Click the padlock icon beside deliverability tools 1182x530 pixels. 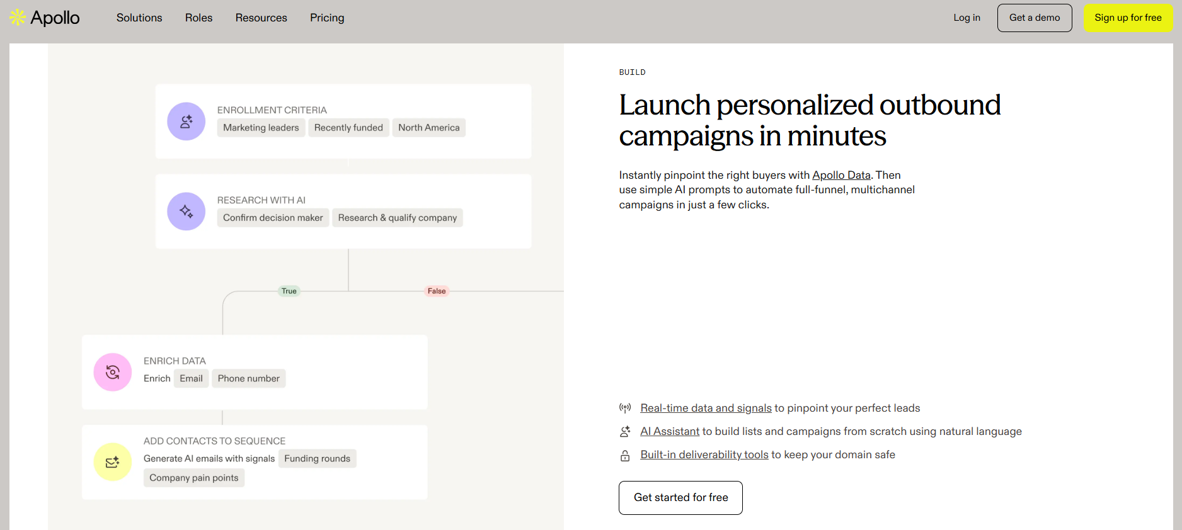click(x=625, y=455)
